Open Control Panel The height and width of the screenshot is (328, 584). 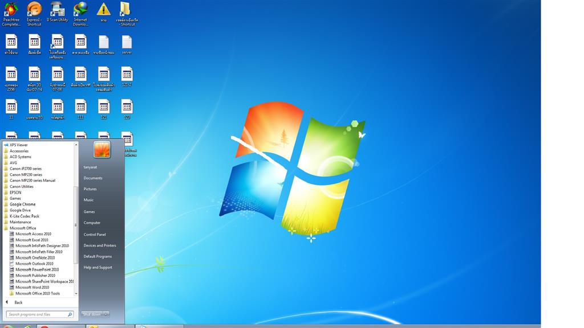pos(95,235)
